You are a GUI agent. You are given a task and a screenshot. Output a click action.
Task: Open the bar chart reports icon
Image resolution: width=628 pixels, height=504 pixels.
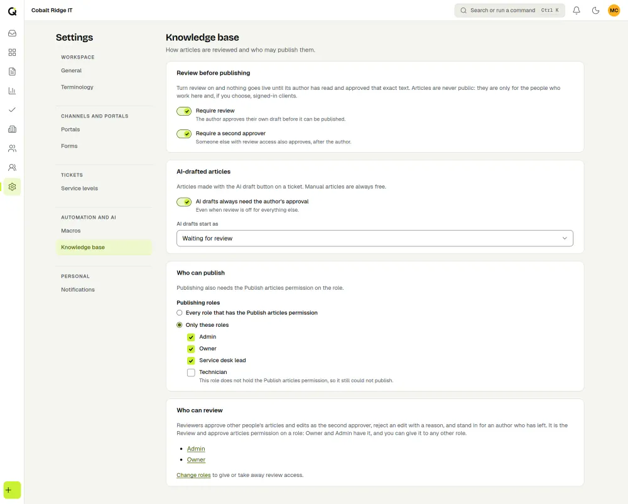[x=12, y=90]
